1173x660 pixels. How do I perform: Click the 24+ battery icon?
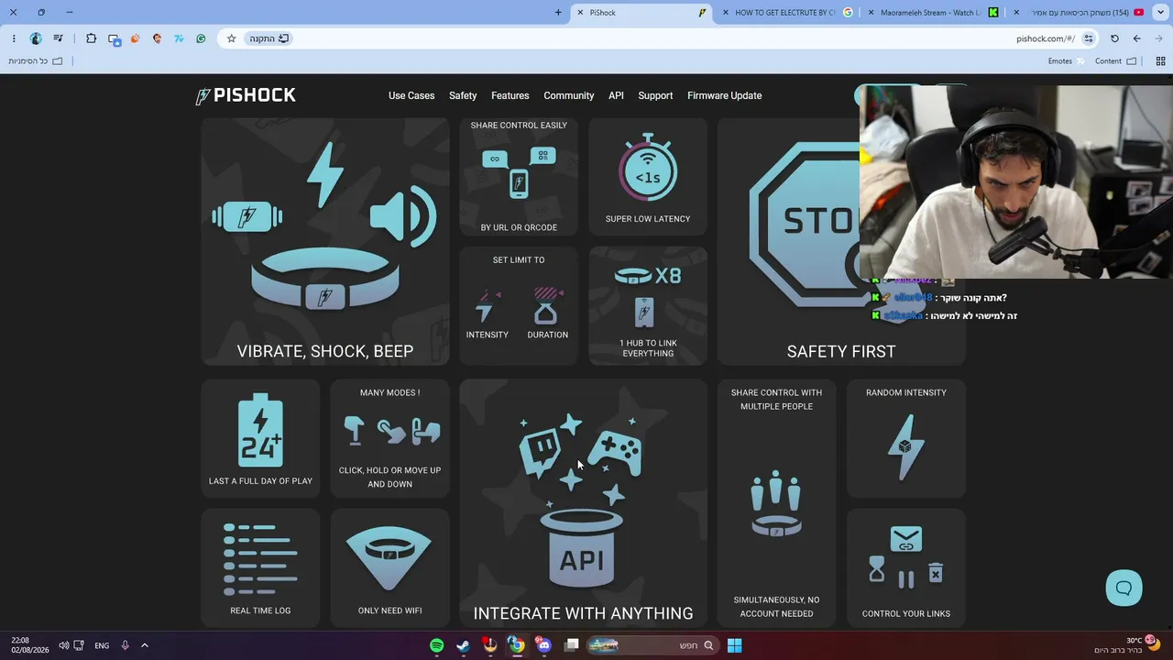pos(260,431)
